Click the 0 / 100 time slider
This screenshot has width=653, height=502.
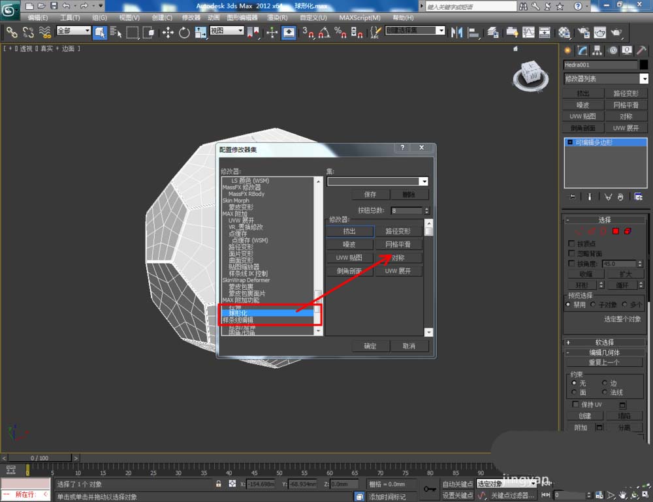tap(40, 458)
